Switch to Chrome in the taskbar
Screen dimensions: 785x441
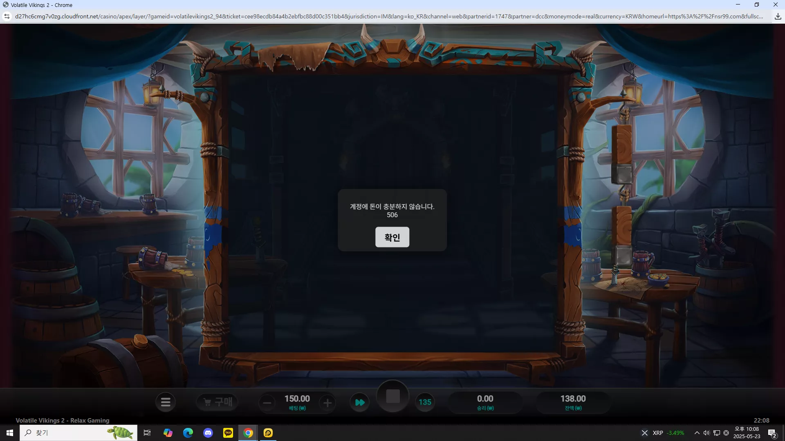click(248, 433)
